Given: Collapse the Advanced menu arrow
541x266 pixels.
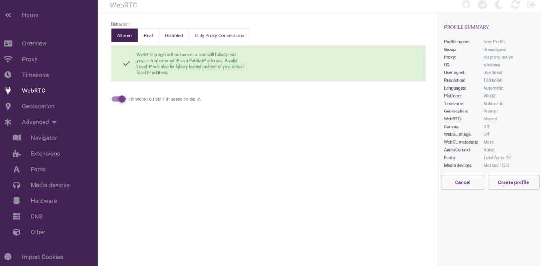Looking at the screenshot, I should click(54, 122).
